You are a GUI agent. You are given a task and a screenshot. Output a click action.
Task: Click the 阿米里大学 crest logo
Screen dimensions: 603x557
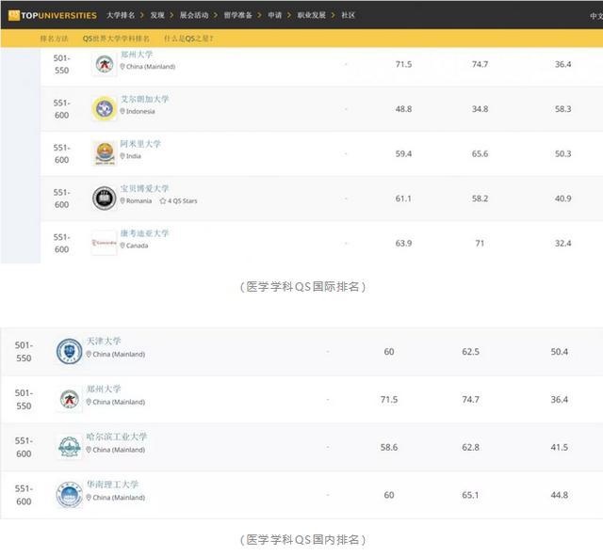point(105,153)
